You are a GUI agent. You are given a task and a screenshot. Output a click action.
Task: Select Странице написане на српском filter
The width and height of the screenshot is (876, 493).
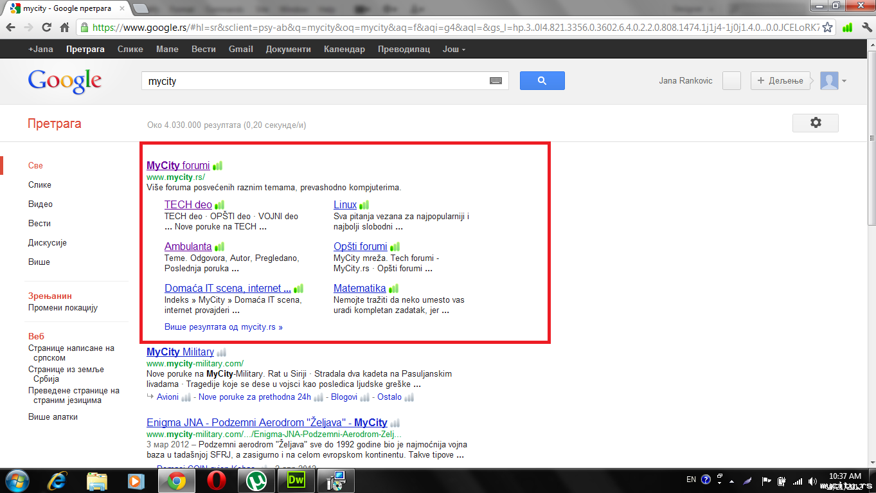(x=71, y=353)
